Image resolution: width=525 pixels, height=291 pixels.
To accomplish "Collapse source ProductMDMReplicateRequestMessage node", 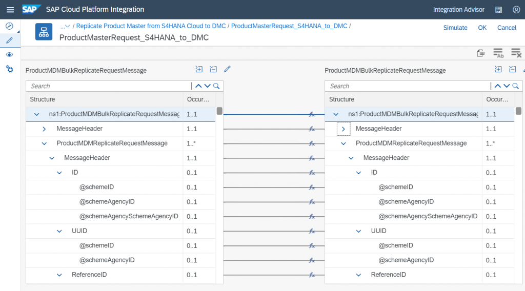I will [x=44, y=143].
